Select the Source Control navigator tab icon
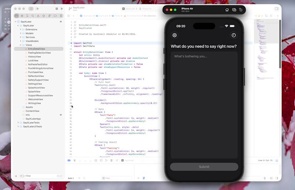Screen dimensions: 295x190 pos(22,16)
